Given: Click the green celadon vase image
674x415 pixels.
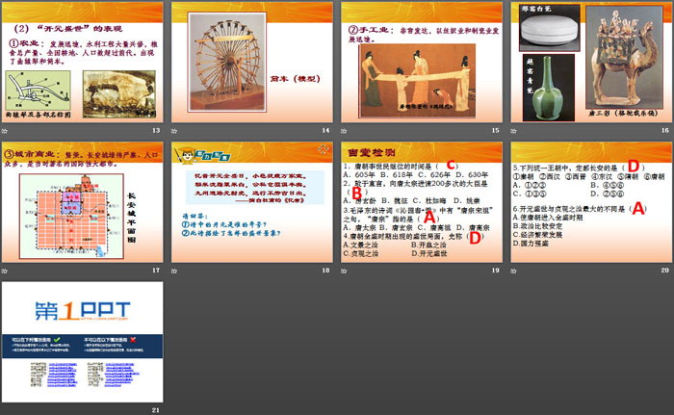Looking at the screenshot, I should (544, 94).
